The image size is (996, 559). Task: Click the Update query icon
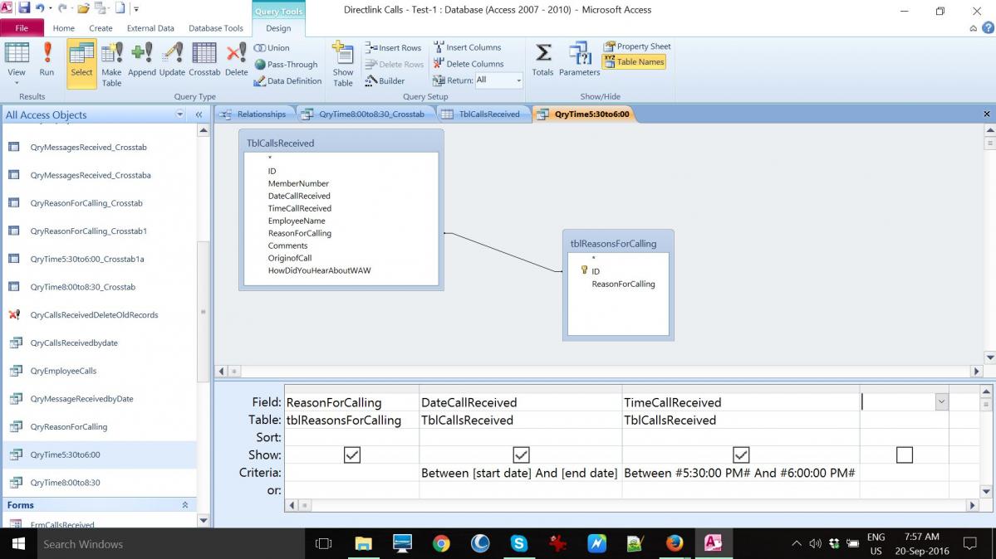point(172,61)
